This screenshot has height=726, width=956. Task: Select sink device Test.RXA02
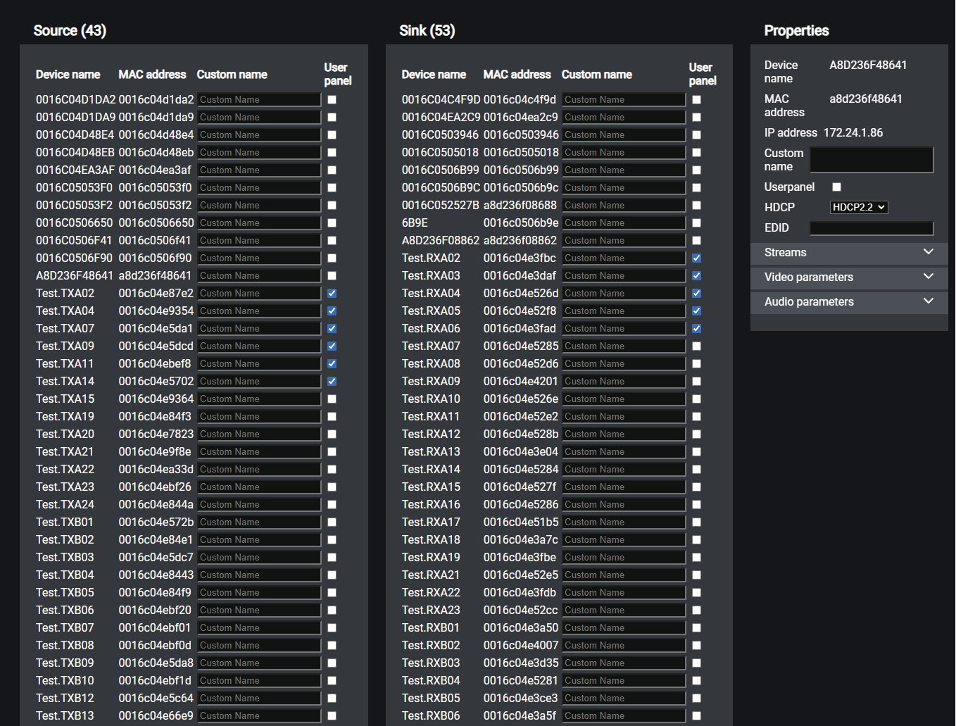(x=431, y=258)
